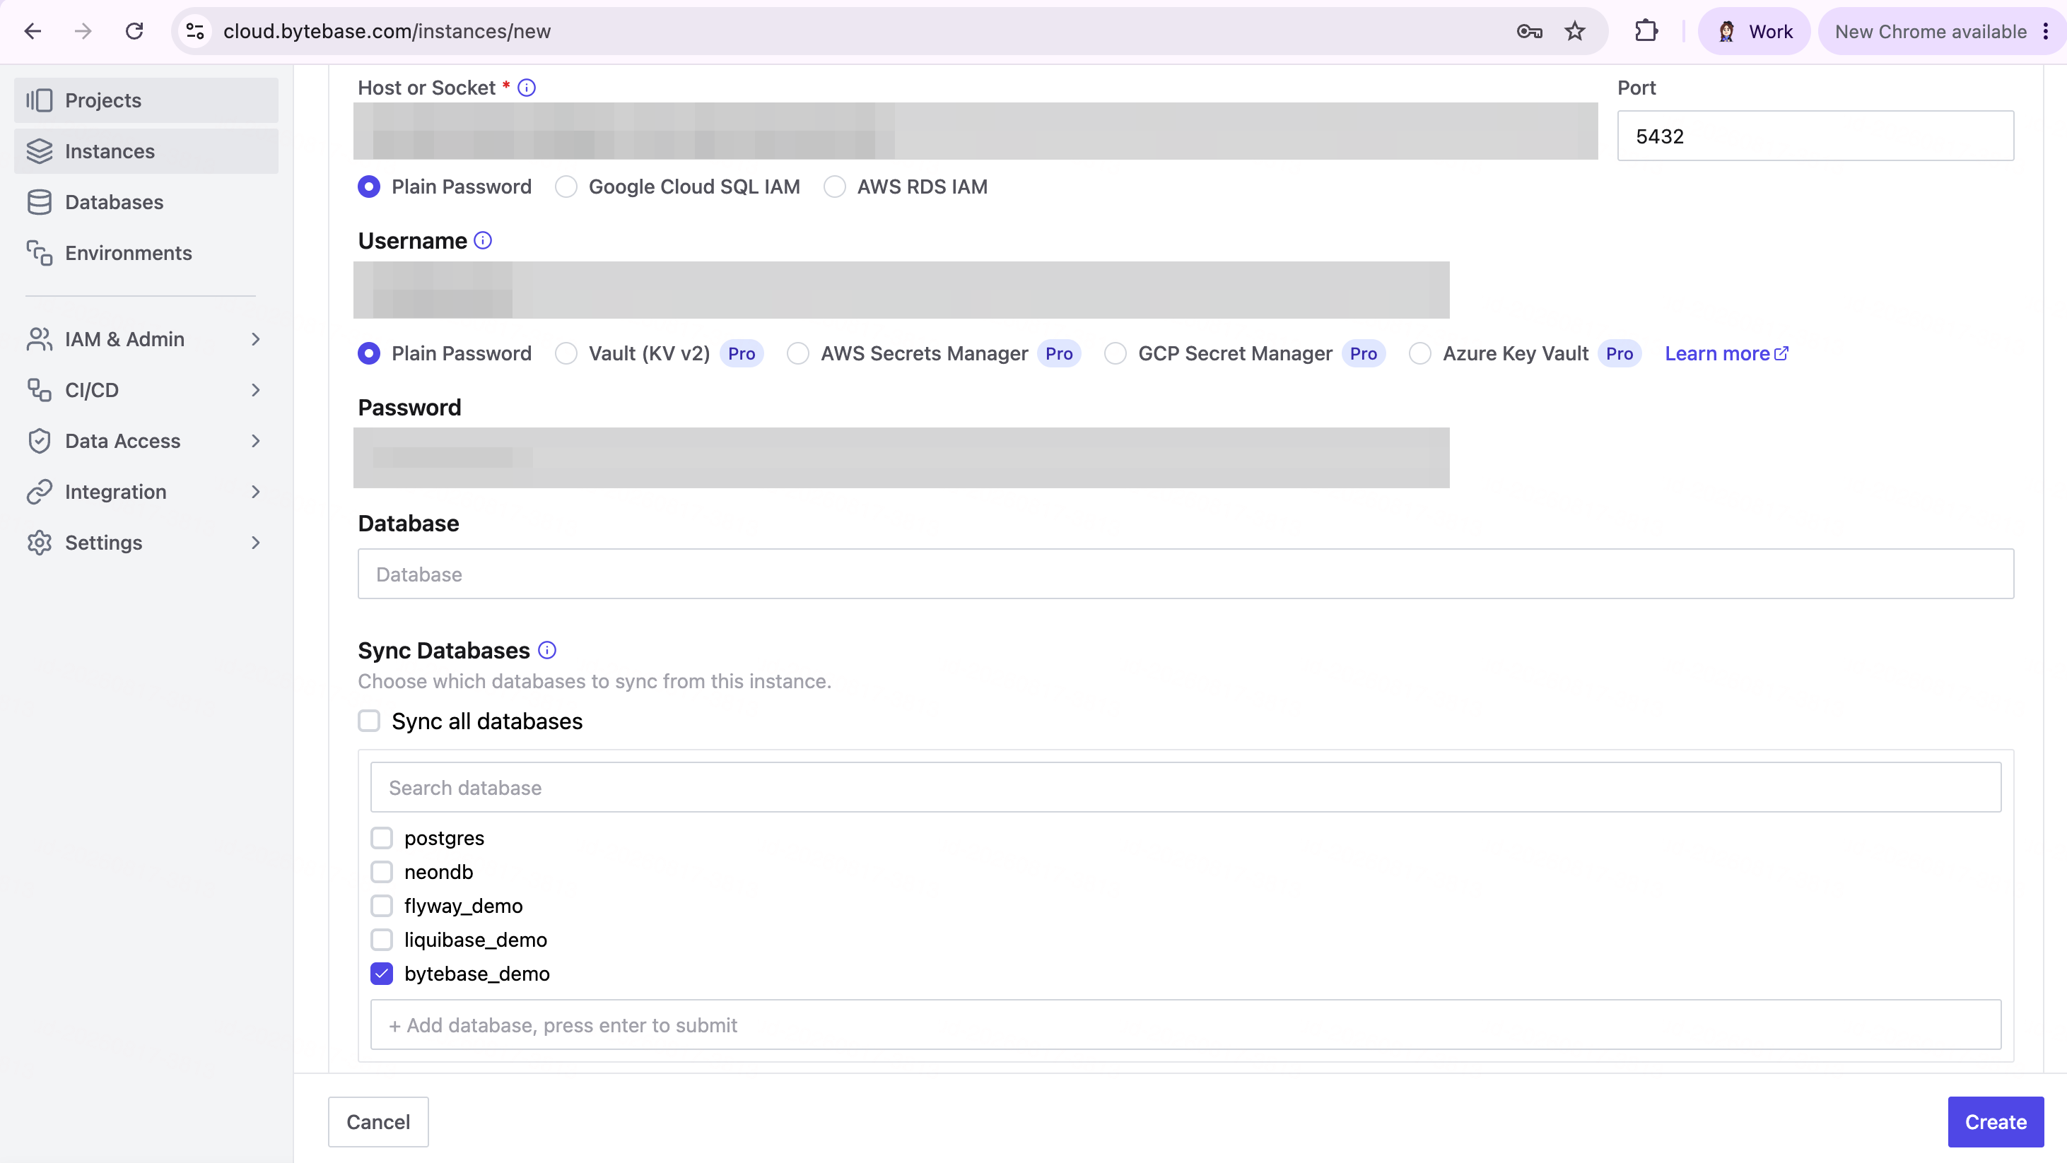Check the postgres database checkbox
Viewport: 2067px width, 1163px height.
[x=382, y=838]
